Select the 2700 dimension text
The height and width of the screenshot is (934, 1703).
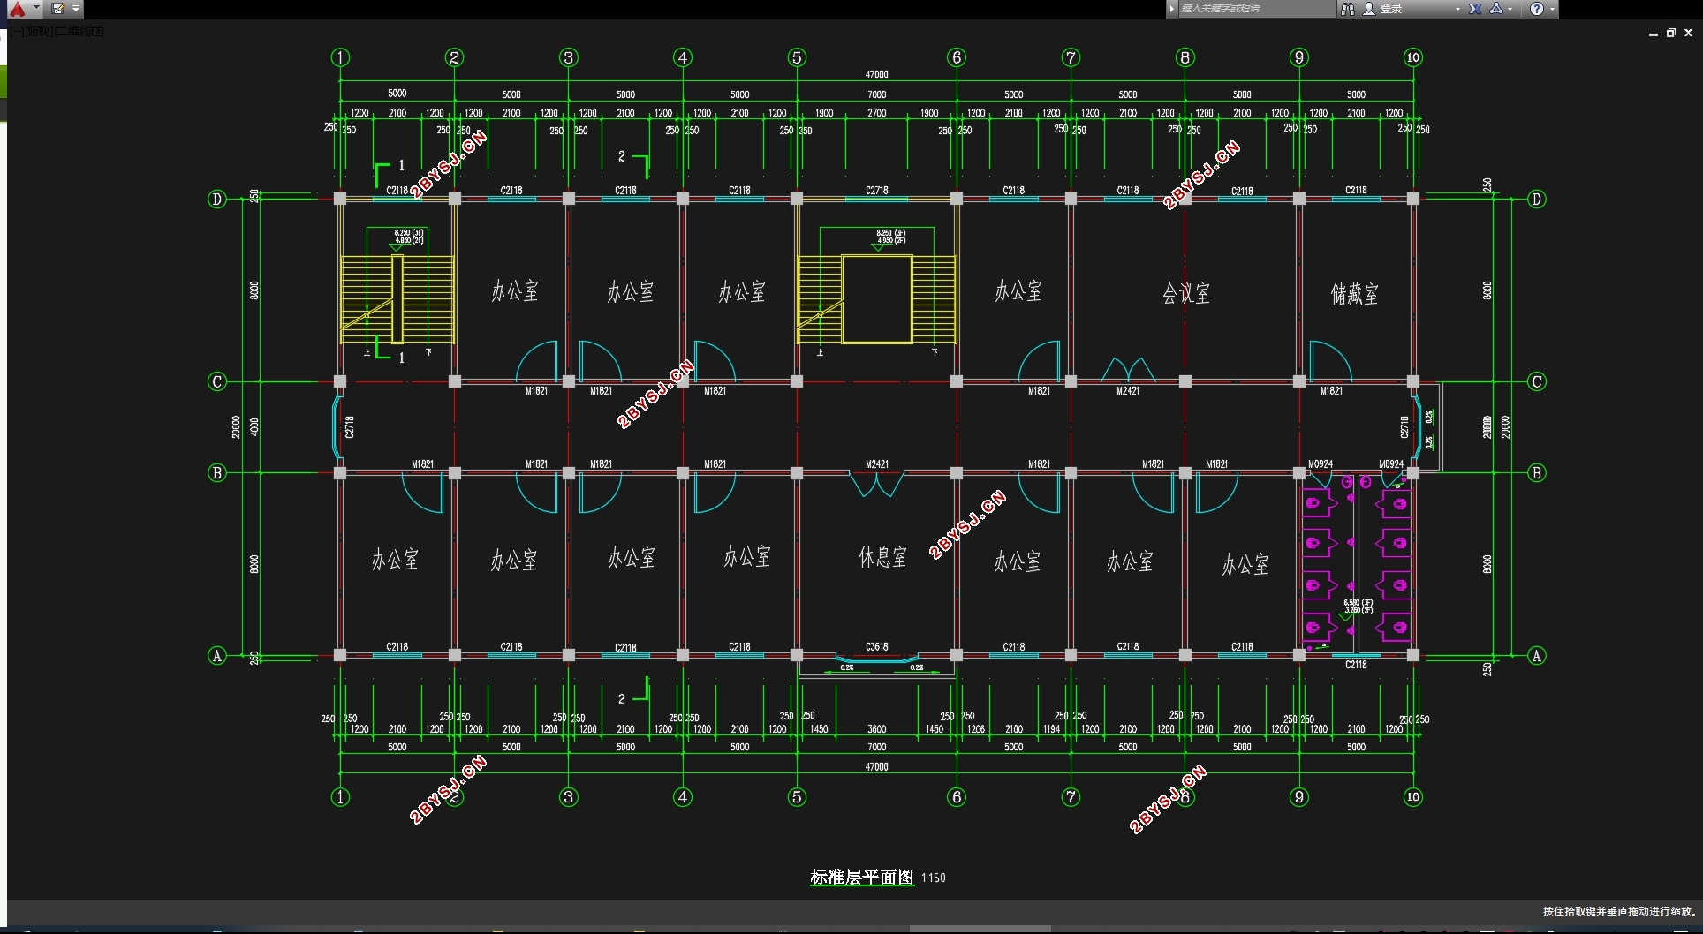877,113
